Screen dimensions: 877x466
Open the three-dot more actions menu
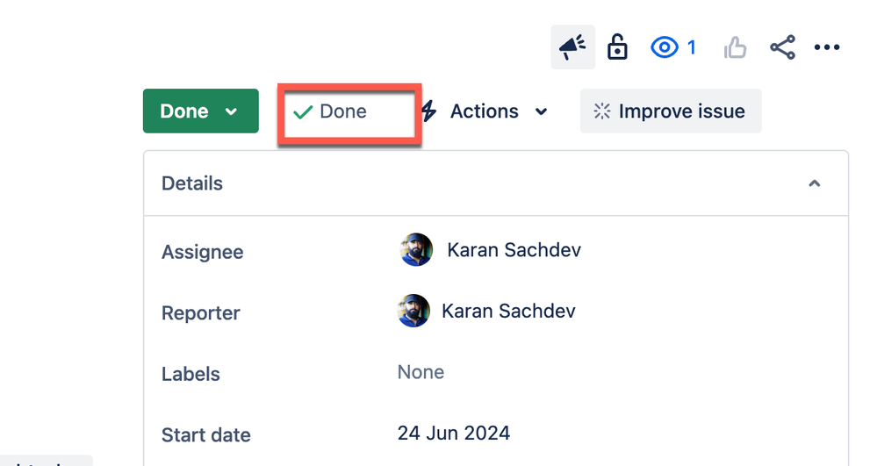(x=827, y=47)
